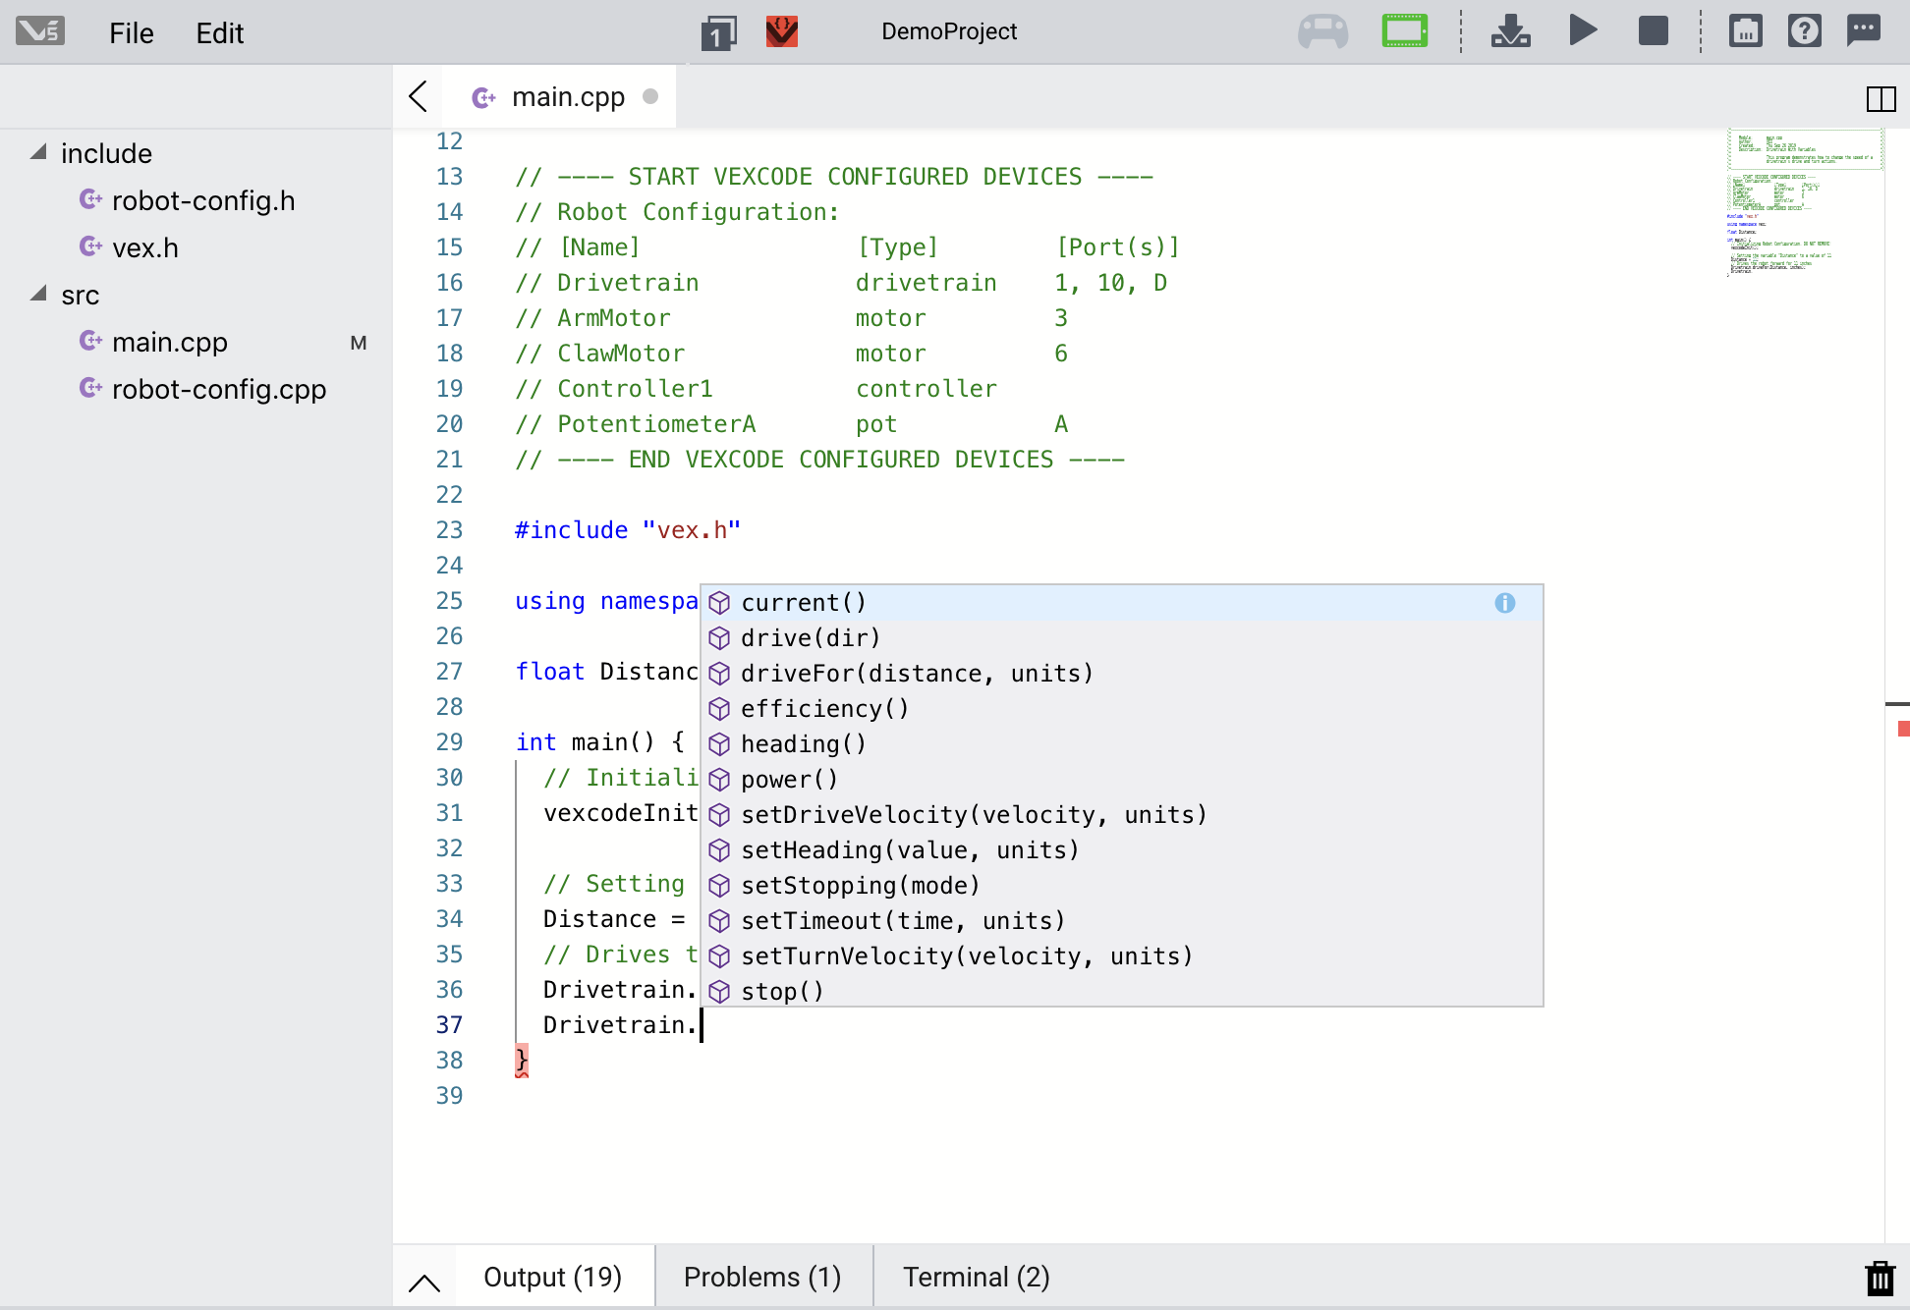Select the slot 1 icon
The height and width of the screenshot is (1310, 1910).
coord(718,33)
